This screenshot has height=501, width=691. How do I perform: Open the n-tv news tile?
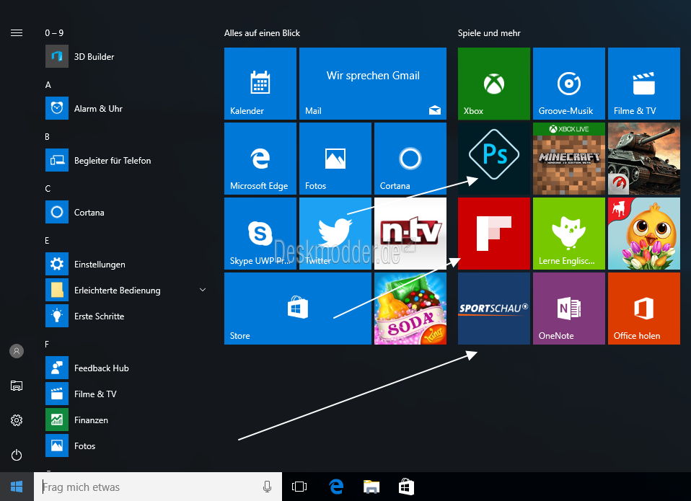click(410, 234)
